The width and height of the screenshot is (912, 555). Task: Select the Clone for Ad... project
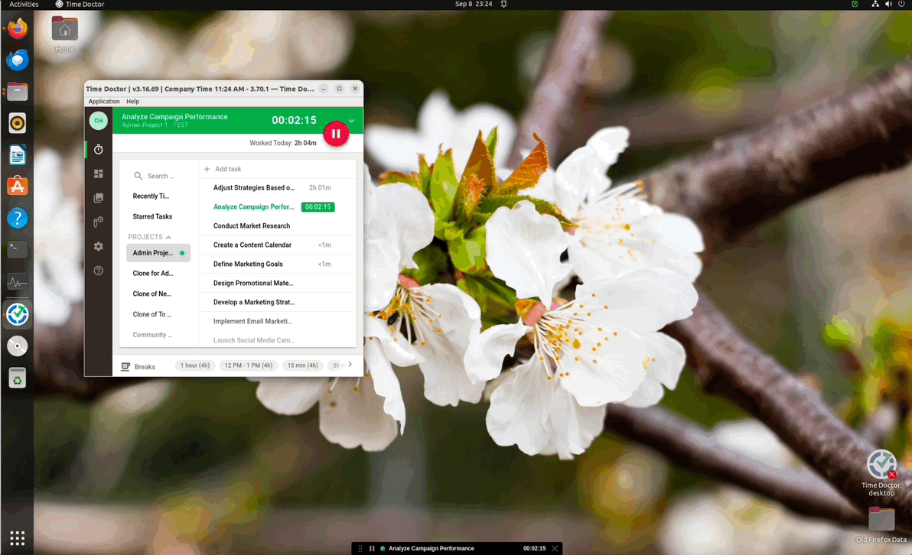[x=153, y=273]
